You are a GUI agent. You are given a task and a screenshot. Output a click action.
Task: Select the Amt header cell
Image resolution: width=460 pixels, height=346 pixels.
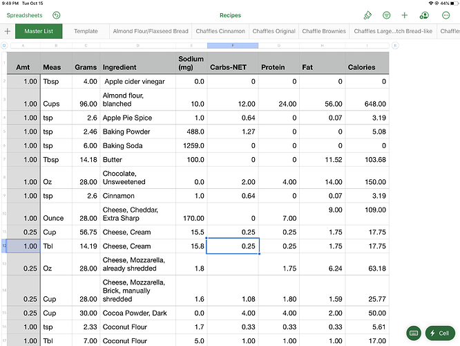(23, 63)
